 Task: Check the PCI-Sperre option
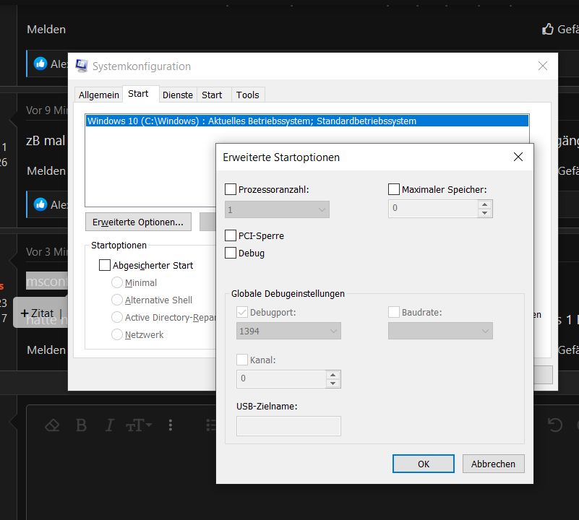pyautogui.click(x=231, y=235)
